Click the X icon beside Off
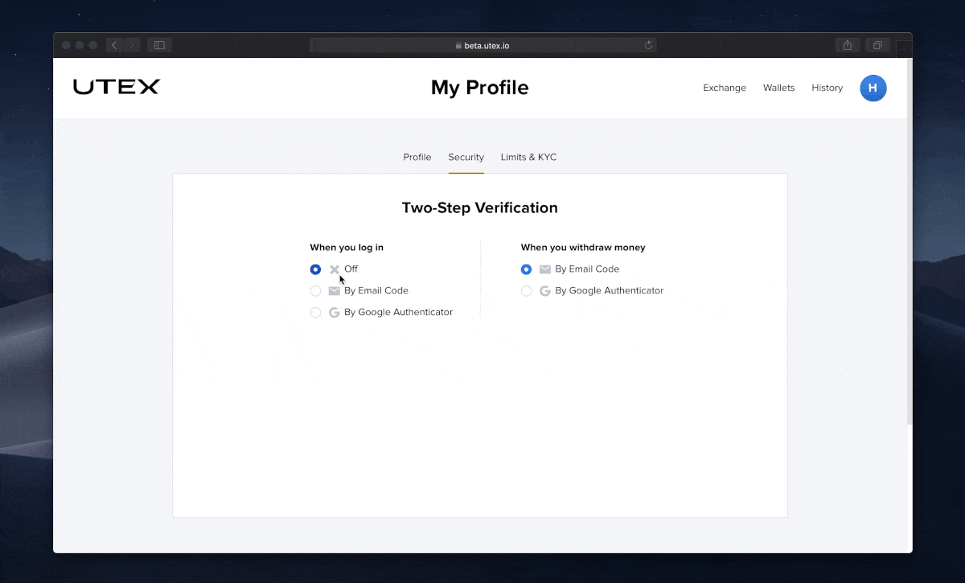 pyautogui.click(x=335, y=269)
